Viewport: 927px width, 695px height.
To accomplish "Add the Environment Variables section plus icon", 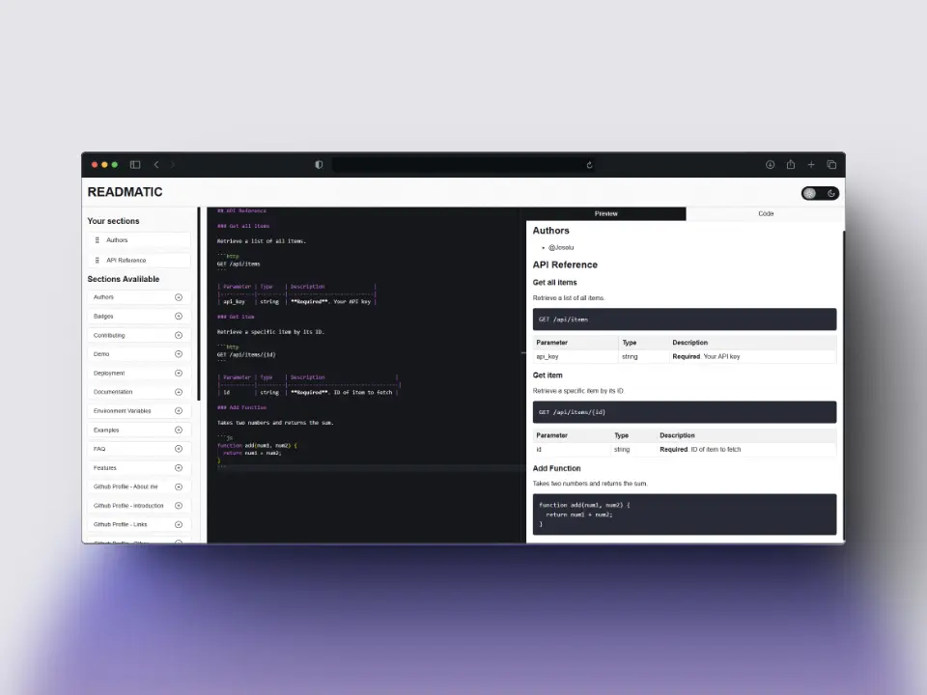I will tap(179, 411).
